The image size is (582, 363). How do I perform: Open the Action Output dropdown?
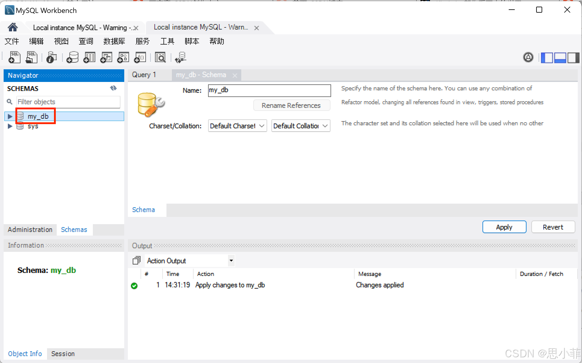tap(231, 261)
